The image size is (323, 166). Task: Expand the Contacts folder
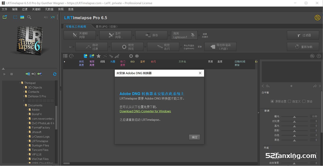click(x=24, y=92)
